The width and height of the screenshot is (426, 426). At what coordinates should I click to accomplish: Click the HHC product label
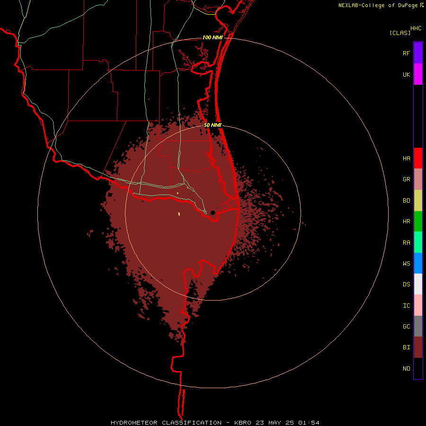[416, 28]
